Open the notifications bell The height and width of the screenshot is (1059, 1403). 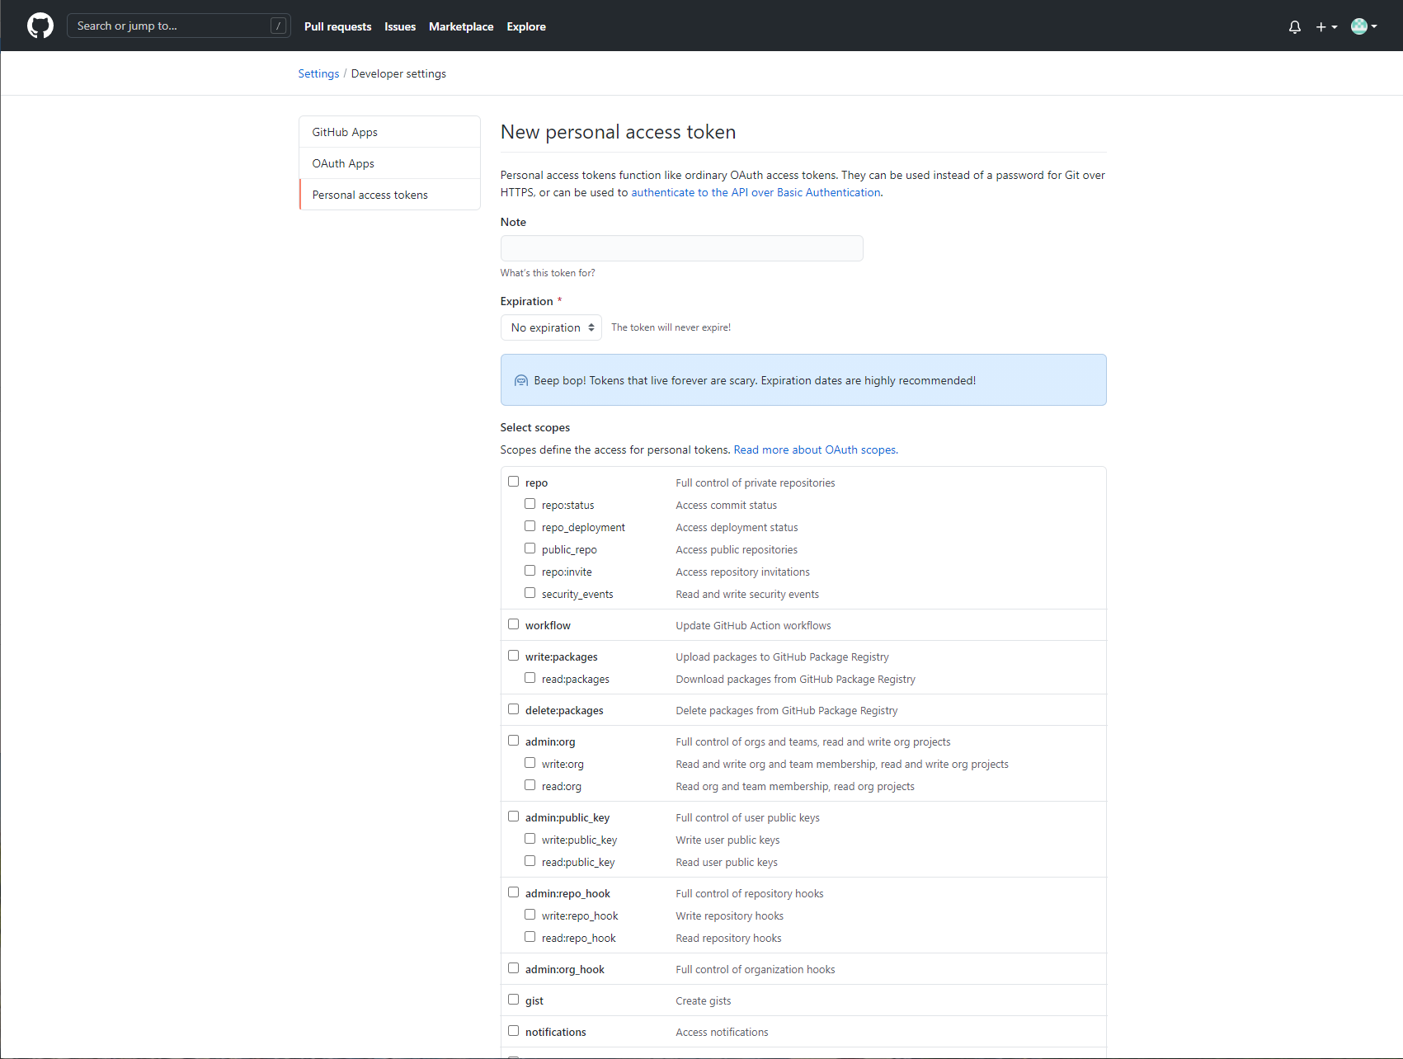[1295, 26]
